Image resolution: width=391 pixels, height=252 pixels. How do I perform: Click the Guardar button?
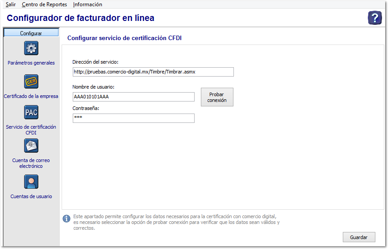pyautogui.click(x=359, y=237)
